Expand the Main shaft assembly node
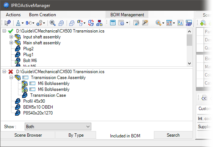The image size is (215, 147). 11,43
